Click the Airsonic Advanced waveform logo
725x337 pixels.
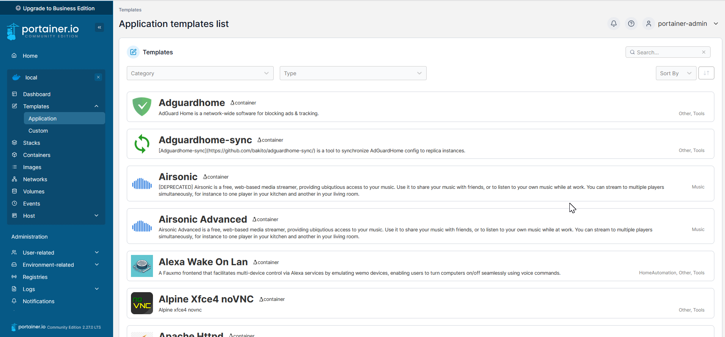142,226
